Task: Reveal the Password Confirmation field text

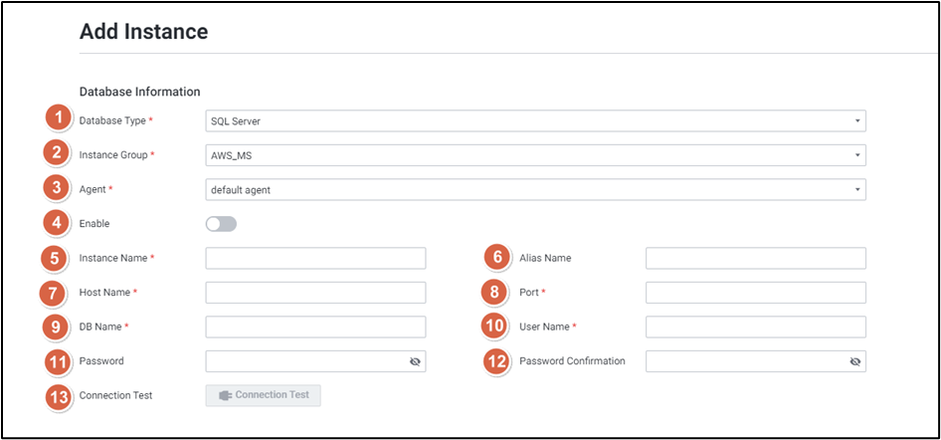Action: pyautogui.click(x=854, y=362)
